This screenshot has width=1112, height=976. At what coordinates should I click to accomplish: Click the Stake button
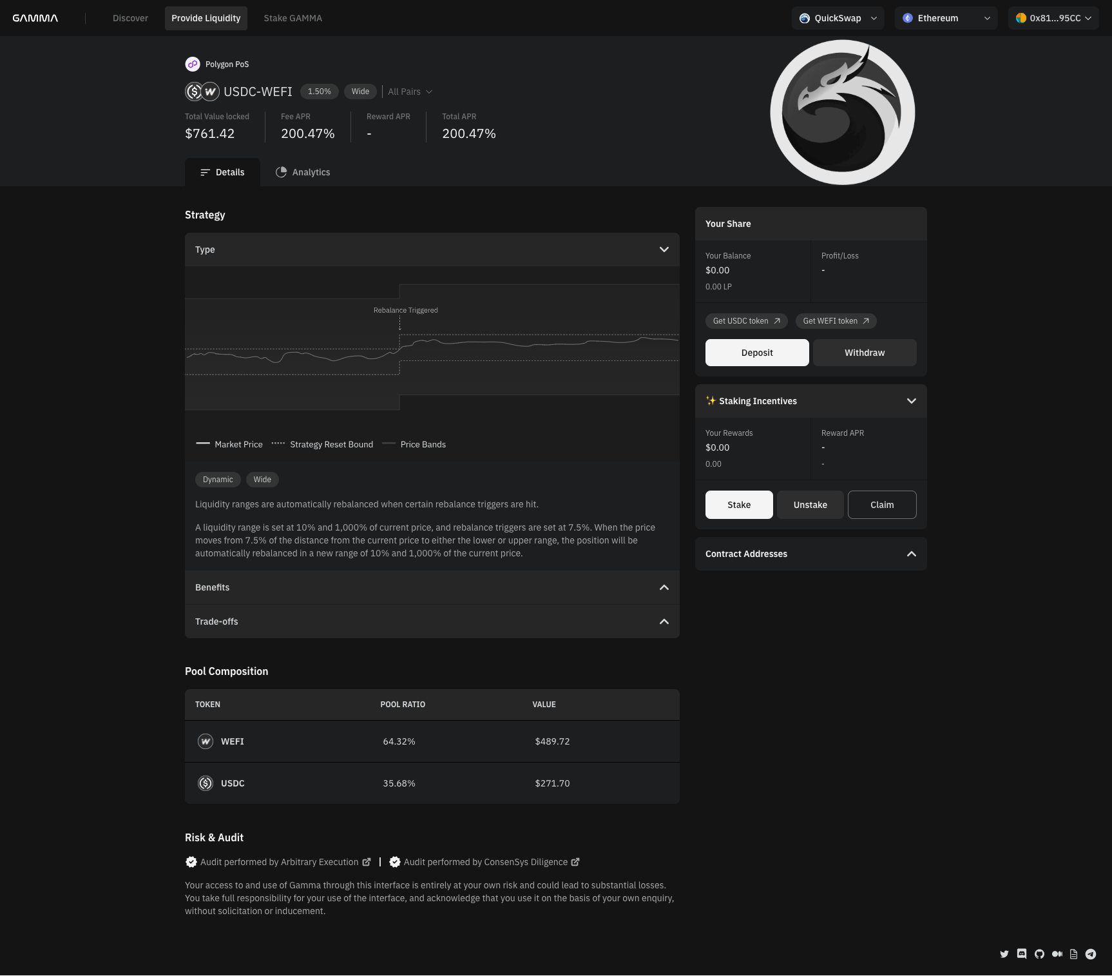pyautogui.click(x=739, y=505)
